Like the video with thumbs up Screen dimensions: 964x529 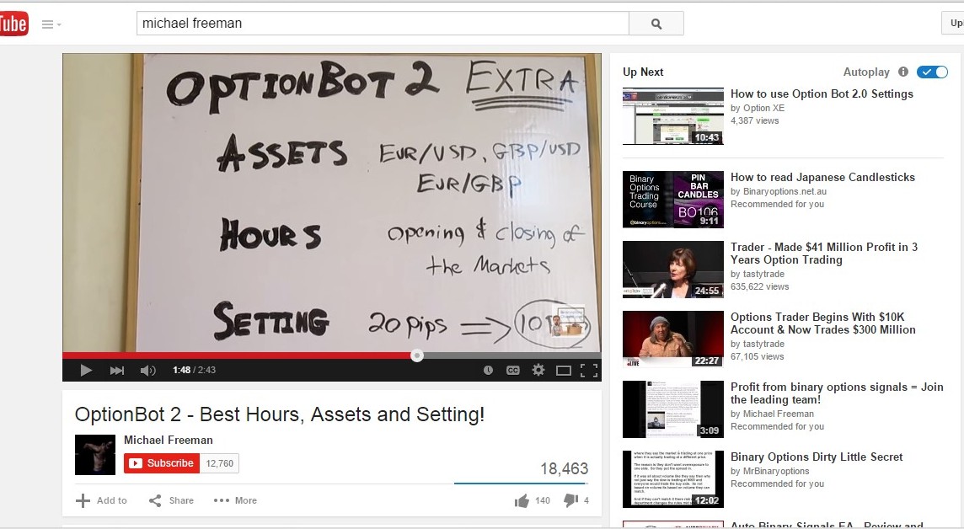pos(522,500)
